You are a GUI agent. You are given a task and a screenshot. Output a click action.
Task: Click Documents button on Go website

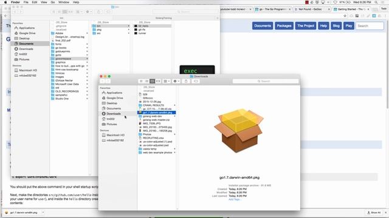pyautogui.click(x=263, y=25)
